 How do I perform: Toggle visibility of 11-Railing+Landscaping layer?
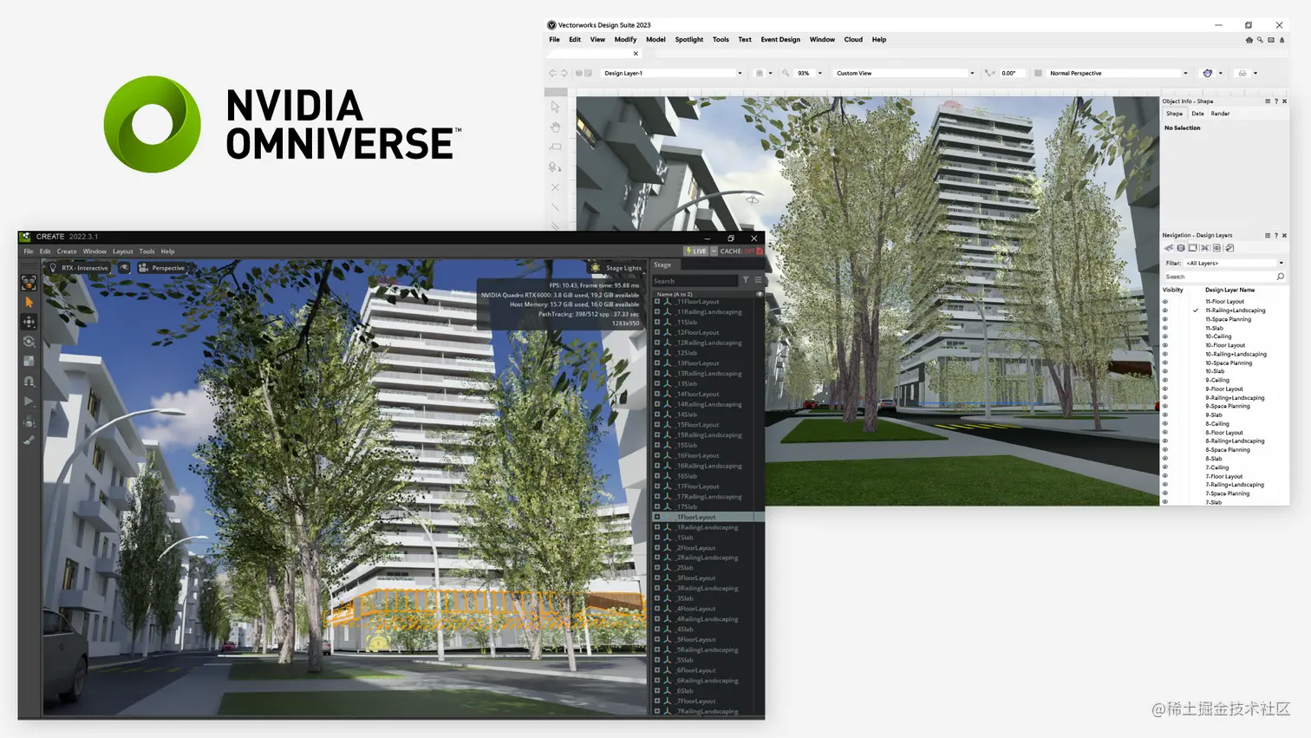coord(1164,310)
